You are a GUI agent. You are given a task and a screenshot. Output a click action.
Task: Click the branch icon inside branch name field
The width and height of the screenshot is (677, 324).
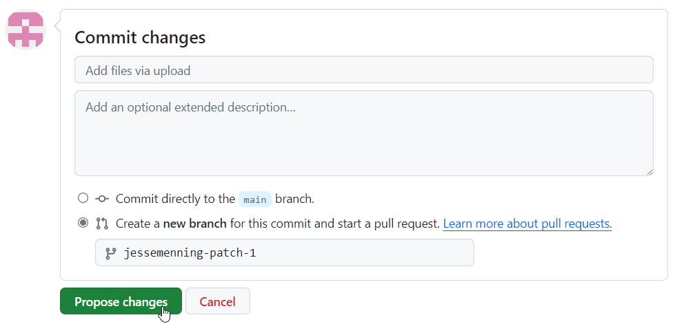[110, 253]
